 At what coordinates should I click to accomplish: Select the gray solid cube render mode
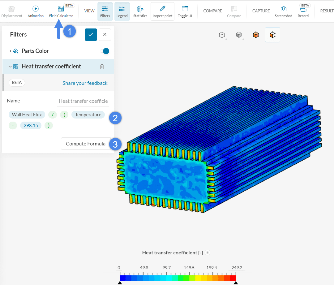coord(239,35)
